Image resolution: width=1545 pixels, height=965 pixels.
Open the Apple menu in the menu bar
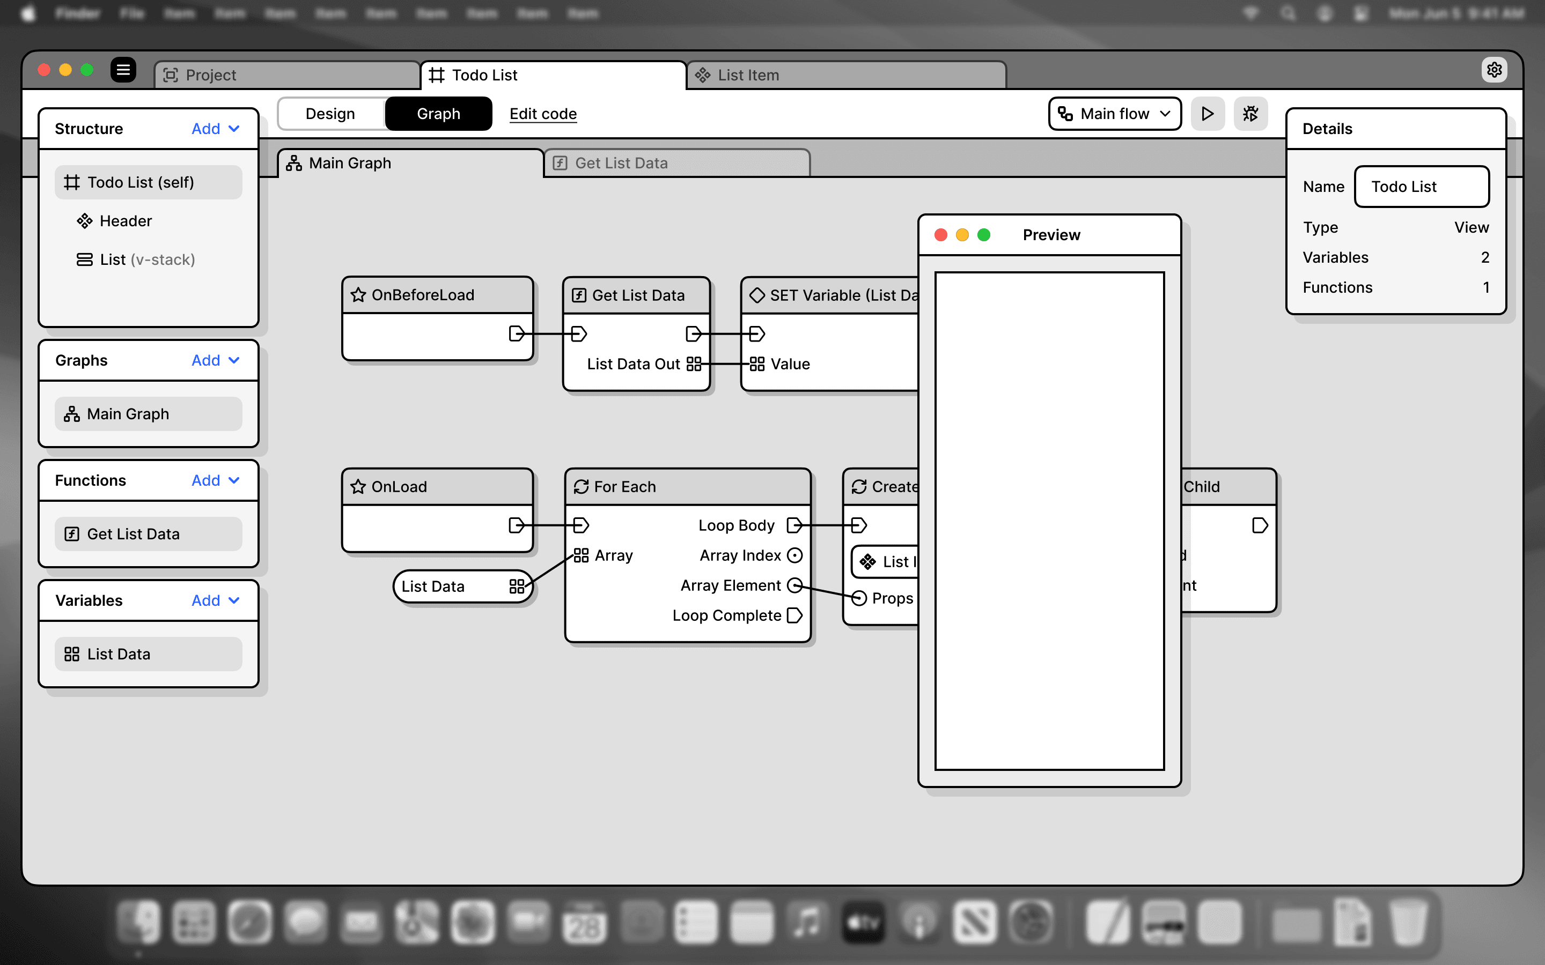(27, 13)
